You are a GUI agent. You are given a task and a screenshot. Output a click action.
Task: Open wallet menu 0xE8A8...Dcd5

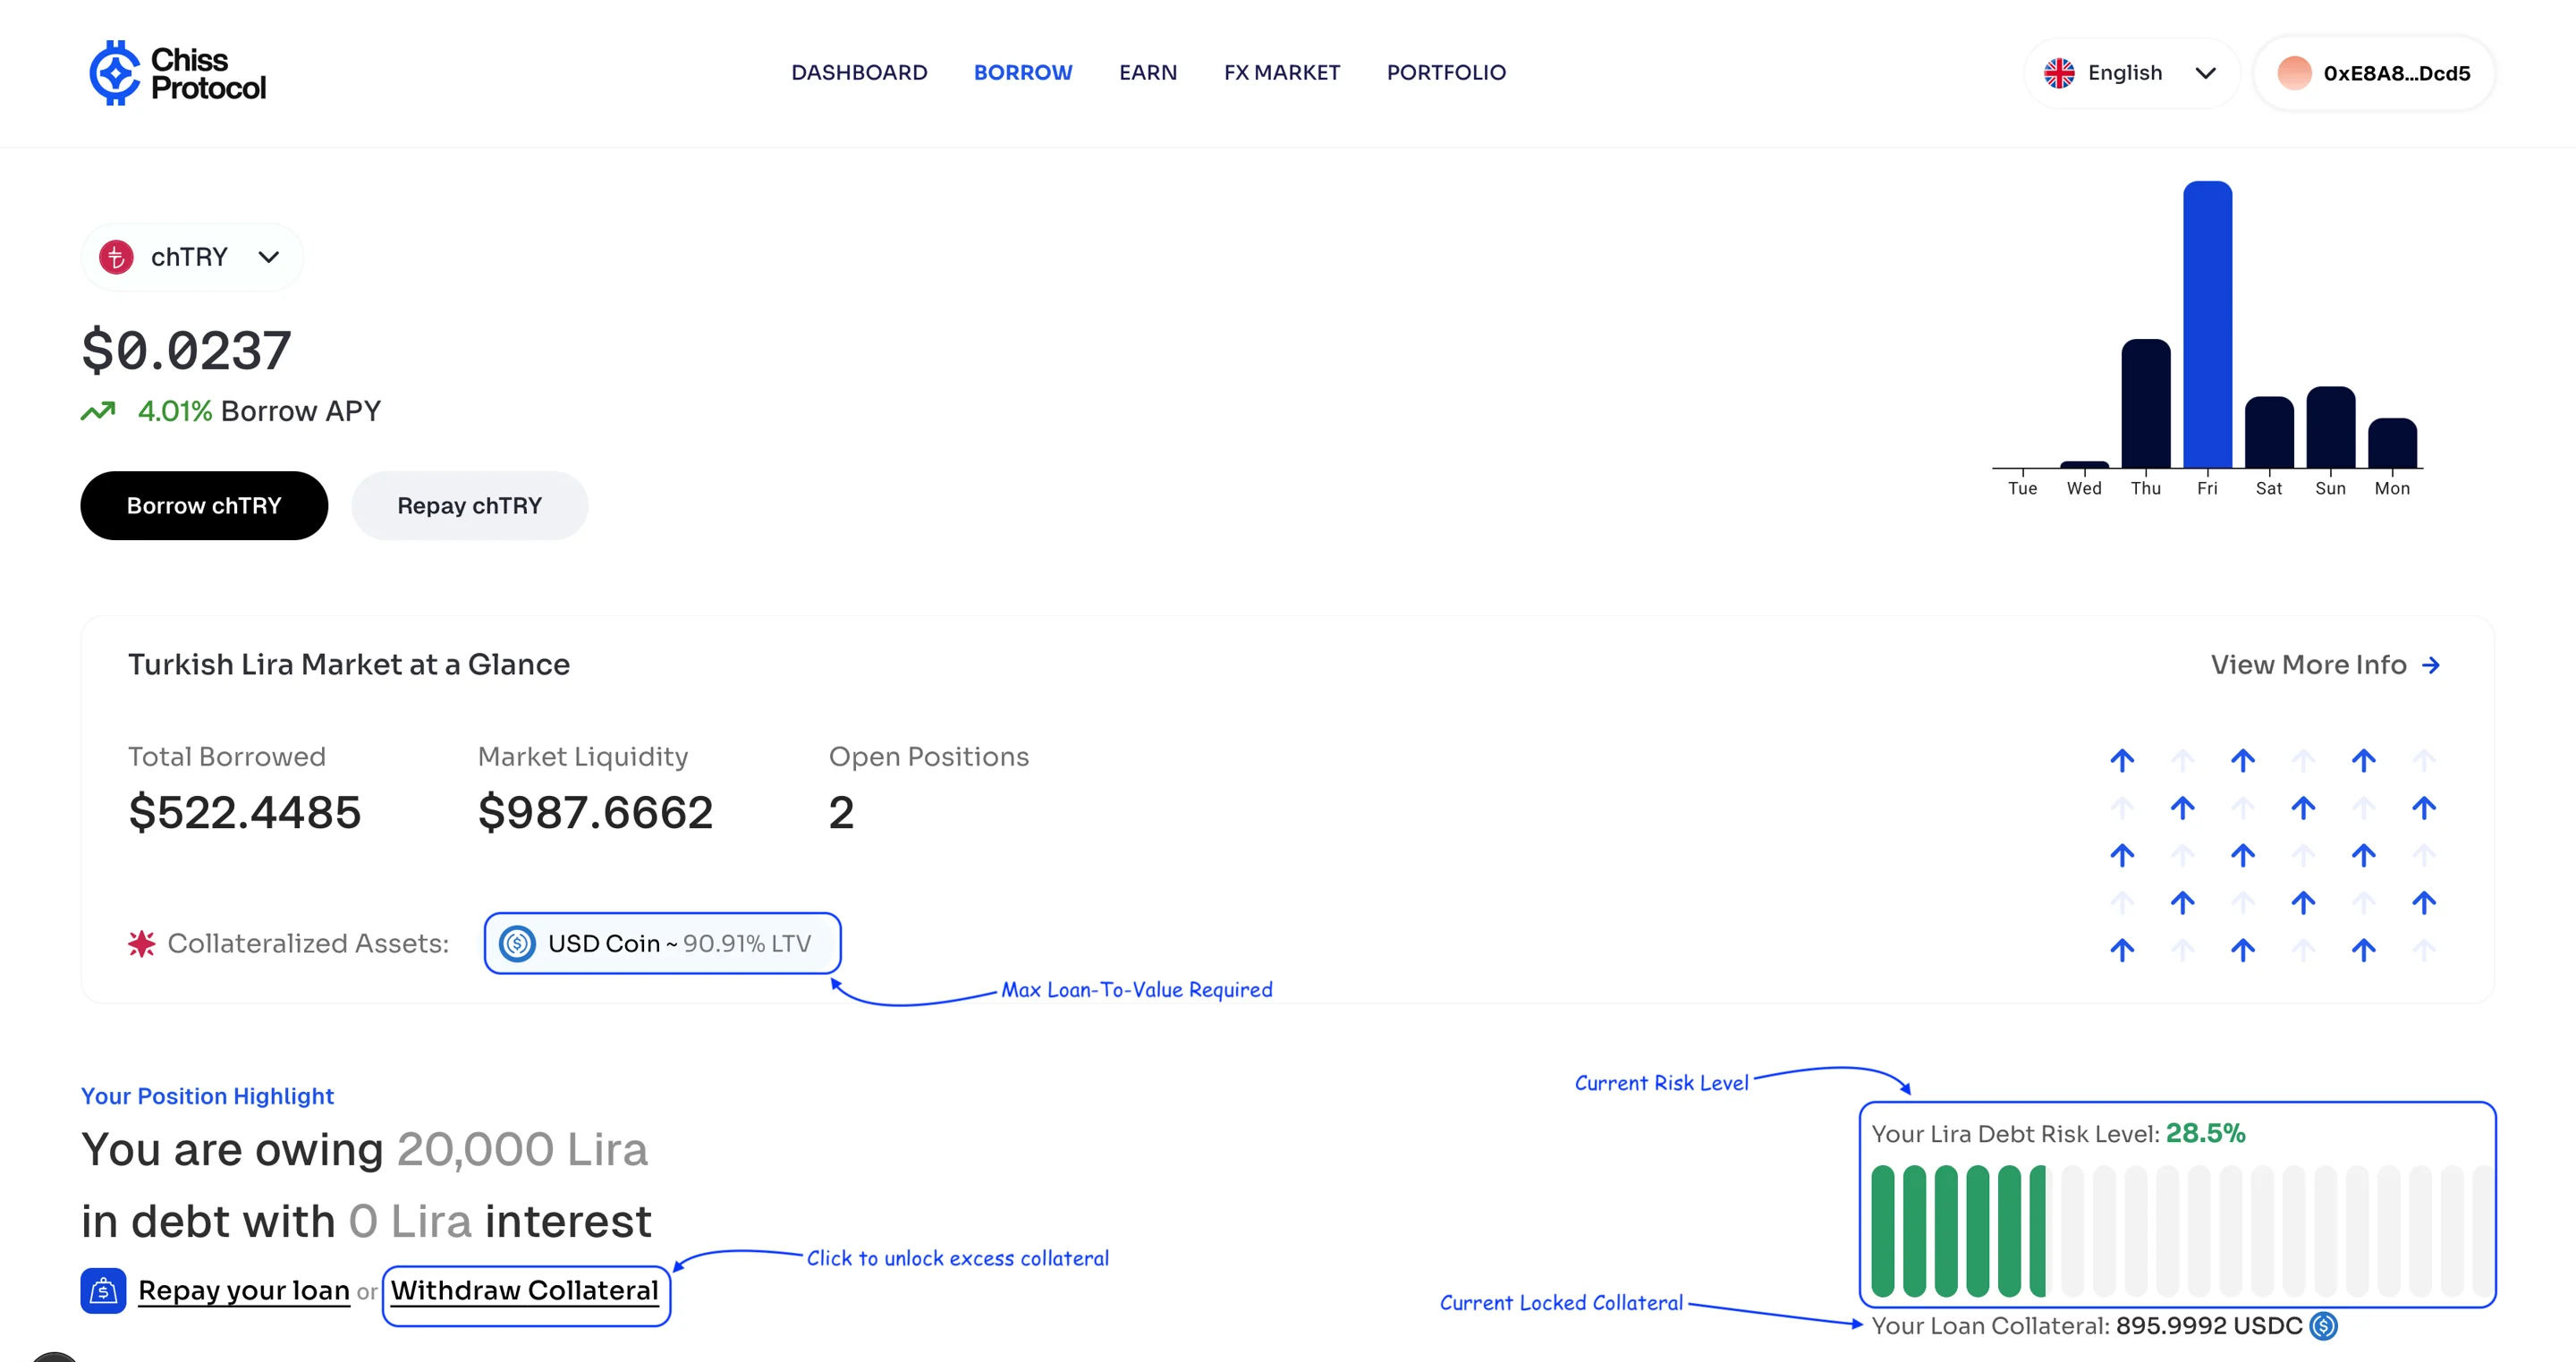click(x=2375, y=73)
